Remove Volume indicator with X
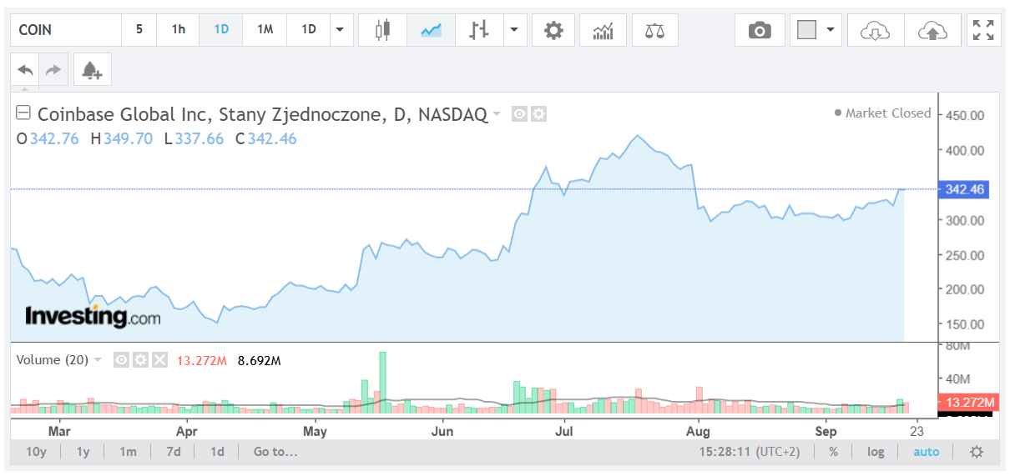The width and height of the screenshot is (1010, 476). pos(159,360)
